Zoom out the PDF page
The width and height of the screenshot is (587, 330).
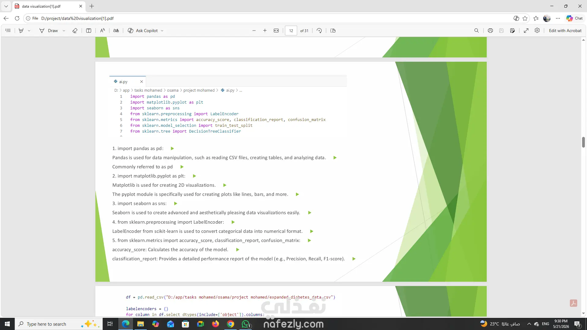pos(254,31)
